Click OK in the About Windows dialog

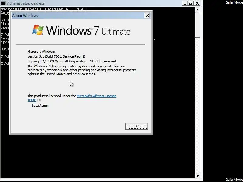[x=136, y=126]
